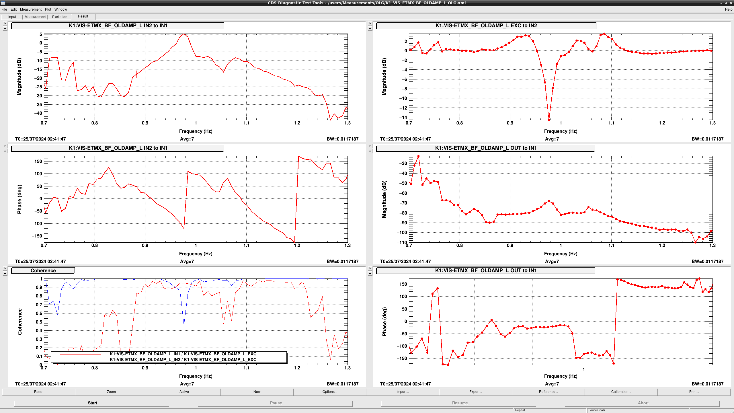Viewport: 734px width, 413px height.
Task: Click the blue legend line sample in Coherence plot
Action: click(81, 360)
